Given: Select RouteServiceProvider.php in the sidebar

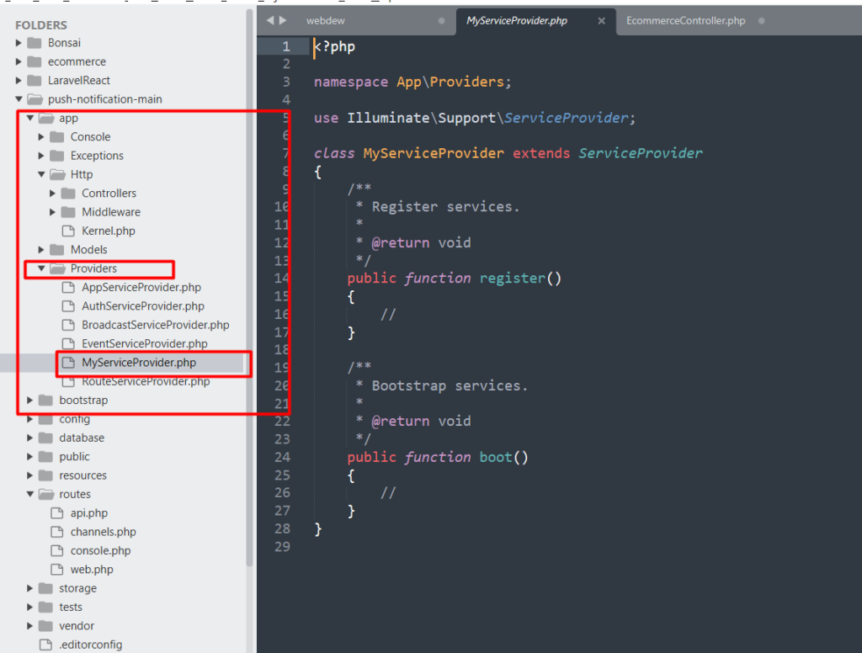Looking at the screenshot, I should pyautogui.click(x=143, y=380).
